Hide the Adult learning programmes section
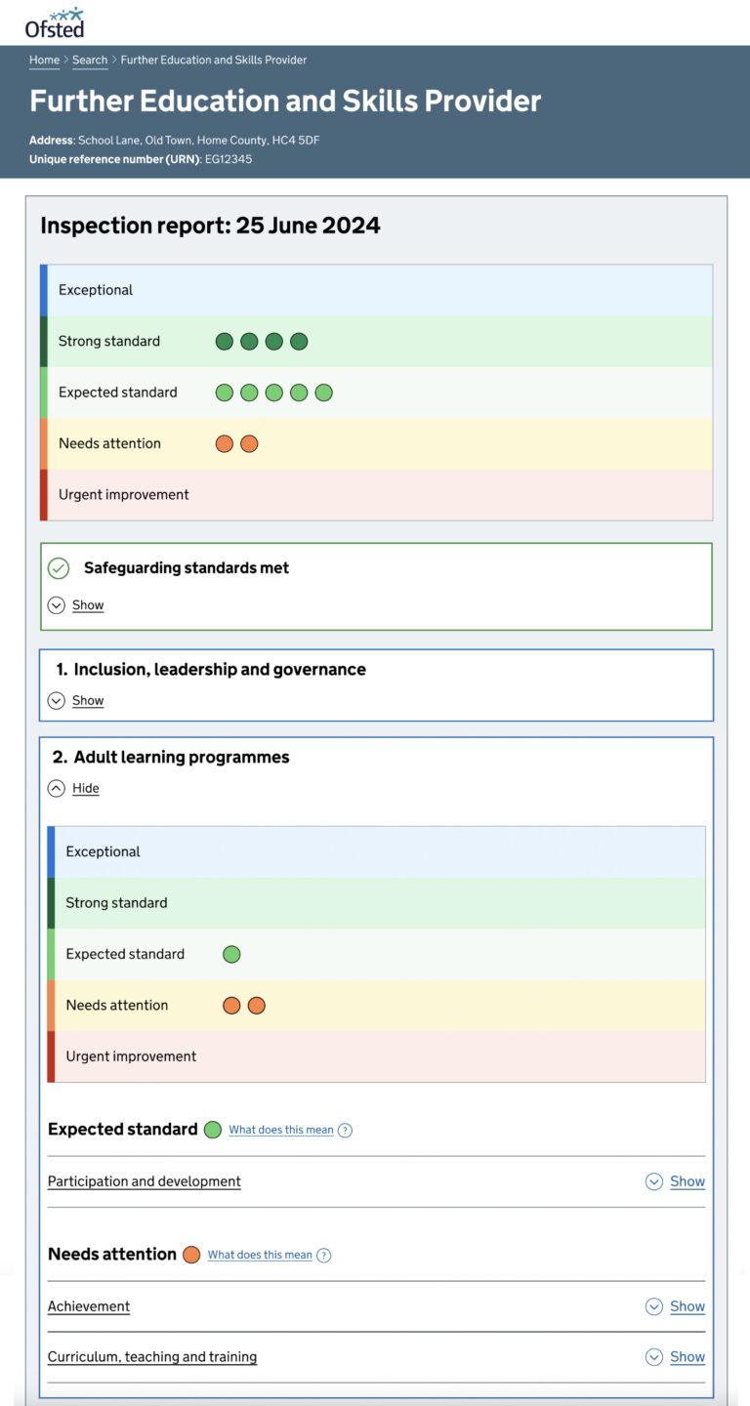The width and height of the screenshot is (750, 1406). click(85, 788)
